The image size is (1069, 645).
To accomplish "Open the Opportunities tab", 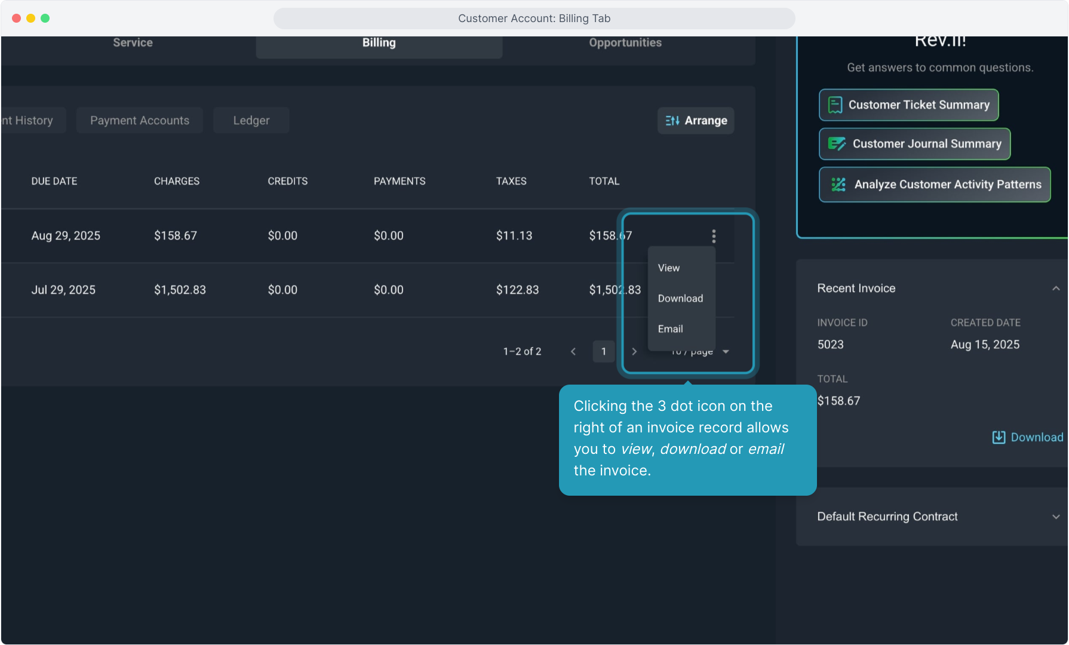I will [625, 43].
